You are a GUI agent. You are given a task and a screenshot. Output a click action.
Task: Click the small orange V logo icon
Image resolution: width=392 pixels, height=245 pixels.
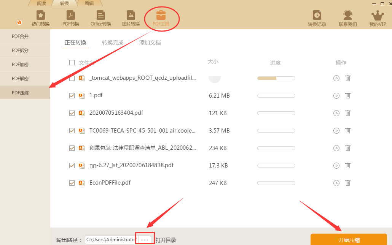(19, 22)
